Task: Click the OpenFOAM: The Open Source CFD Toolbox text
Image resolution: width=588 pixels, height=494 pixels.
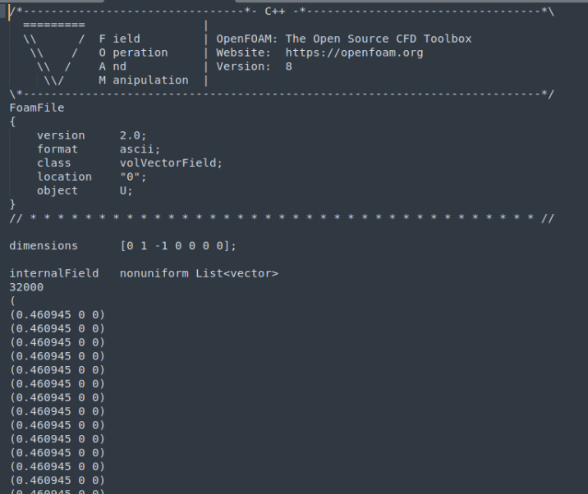Action: (343, 39)
